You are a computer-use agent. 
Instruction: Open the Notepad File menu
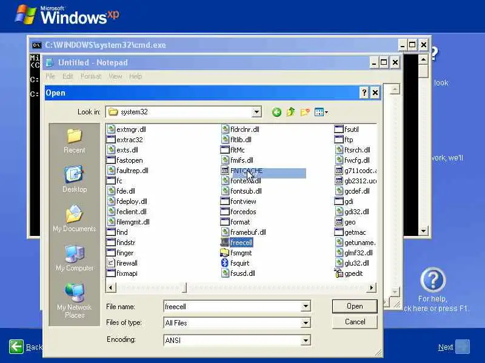pos(50,76)
